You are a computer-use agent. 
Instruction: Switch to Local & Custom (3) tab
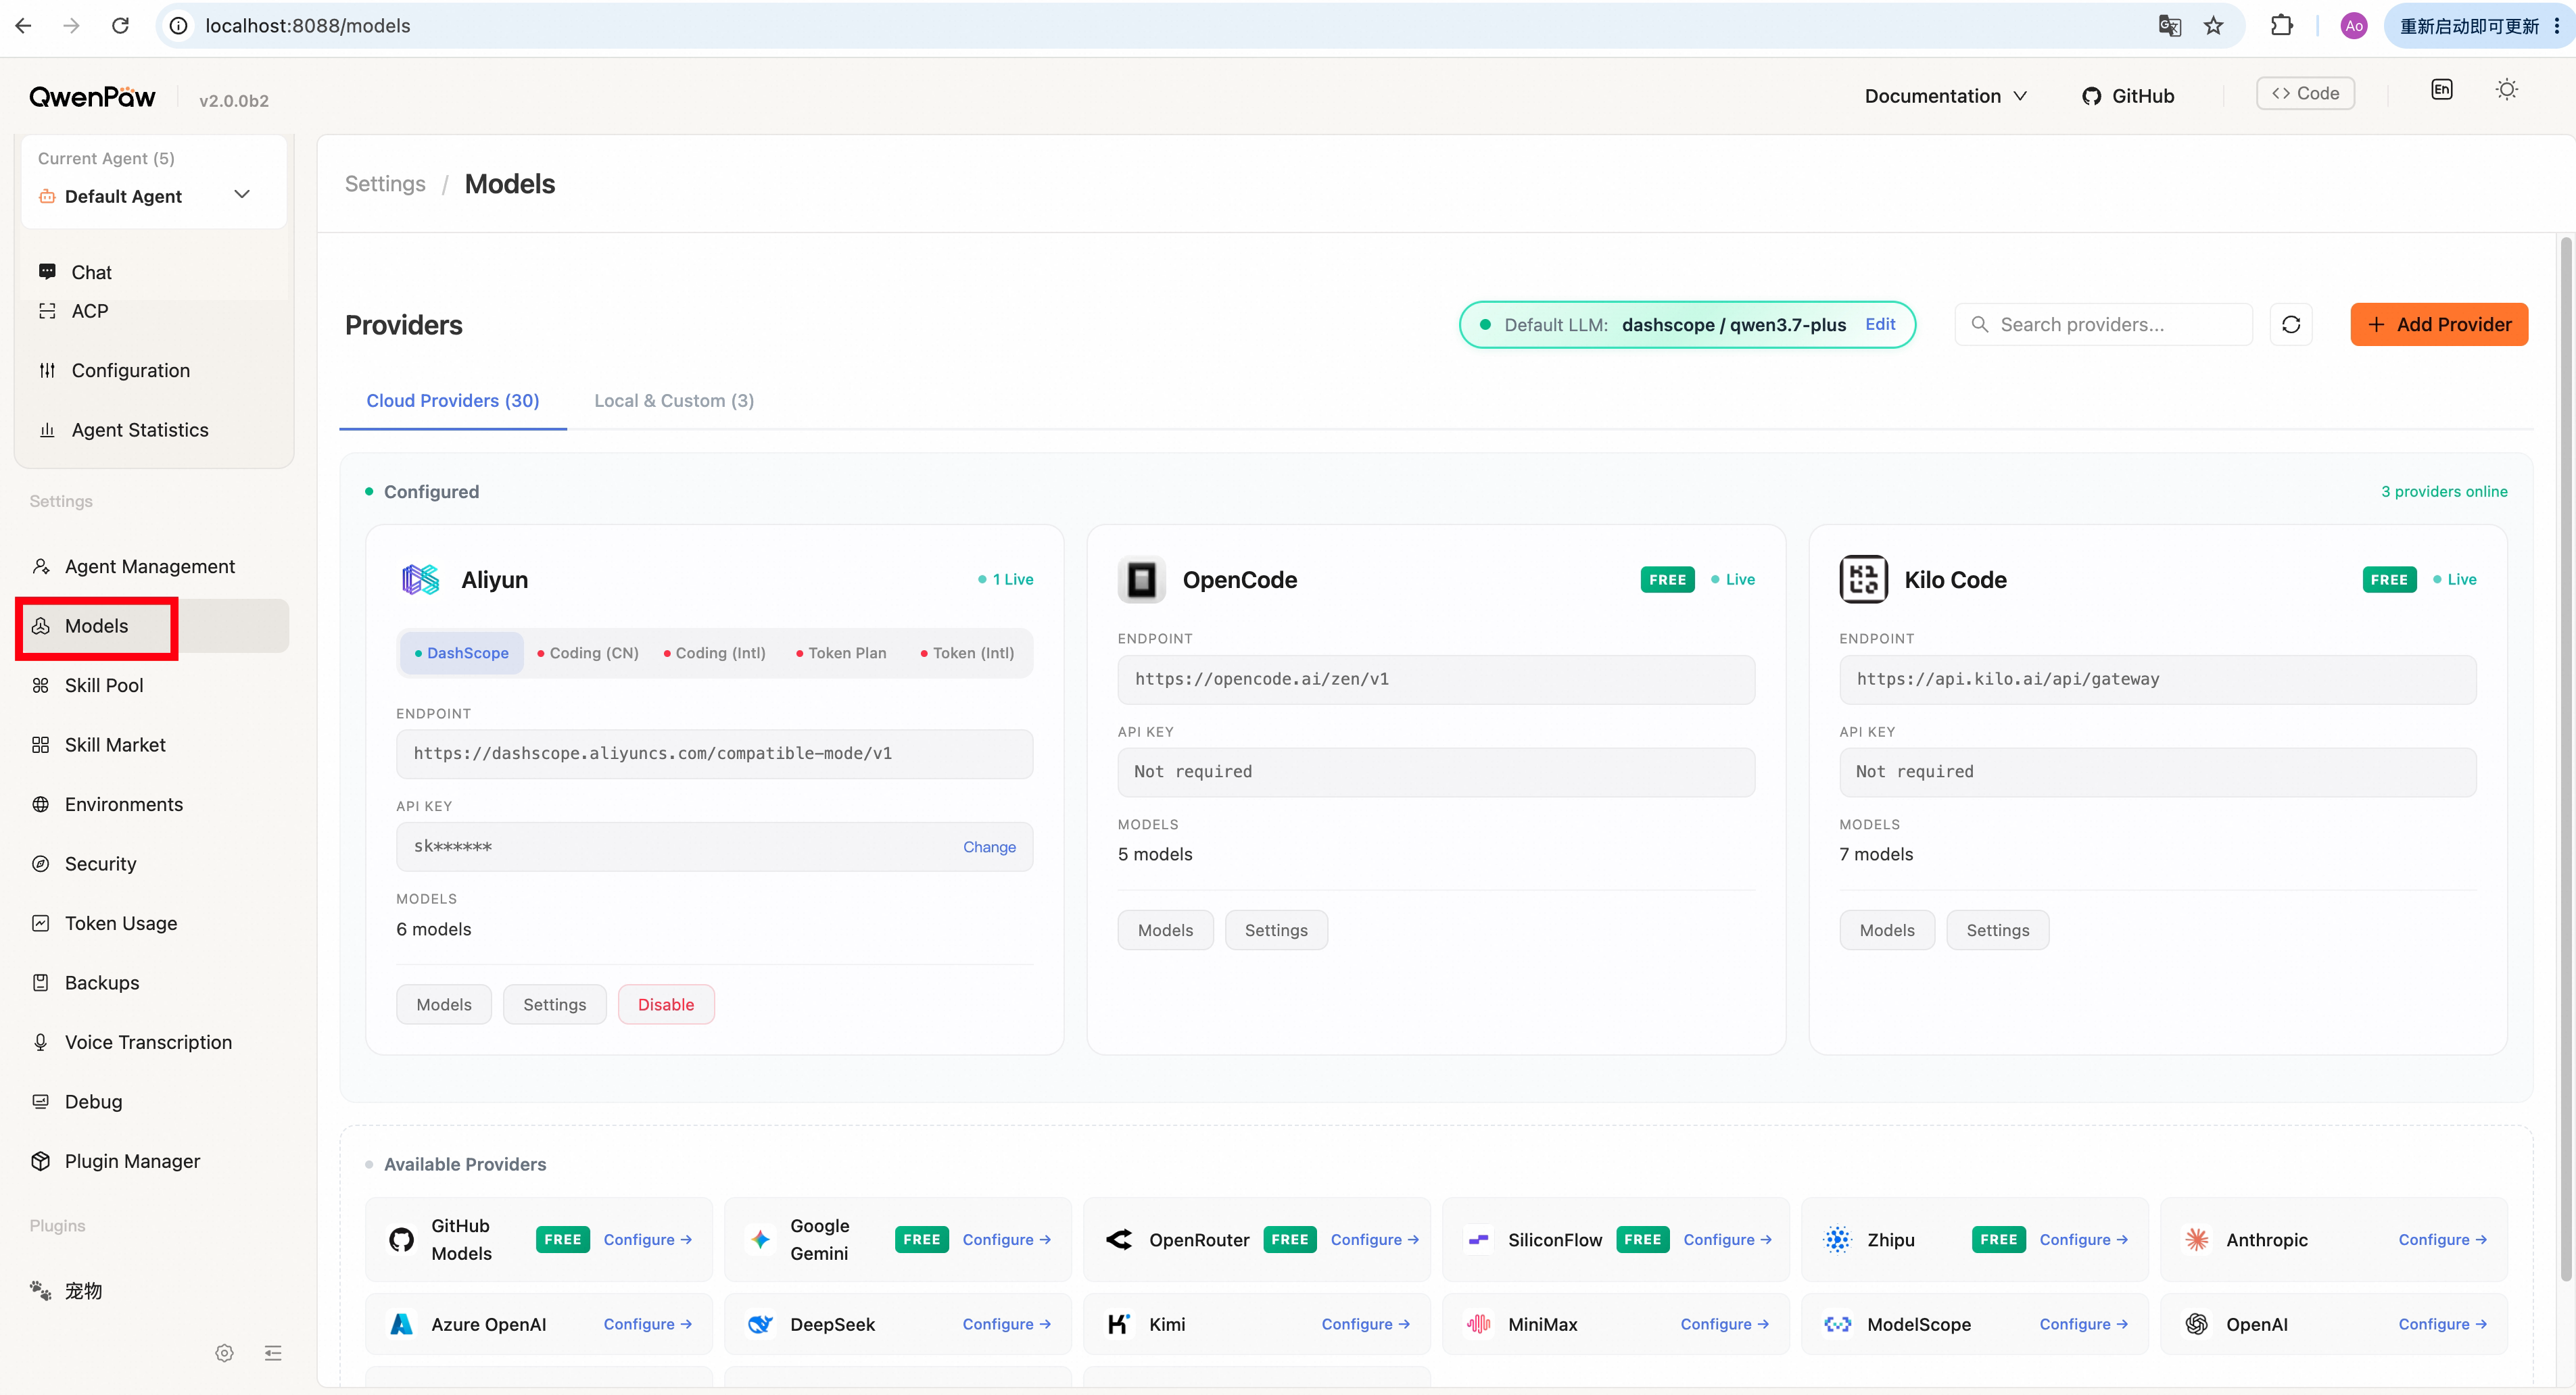pos(674,401)
